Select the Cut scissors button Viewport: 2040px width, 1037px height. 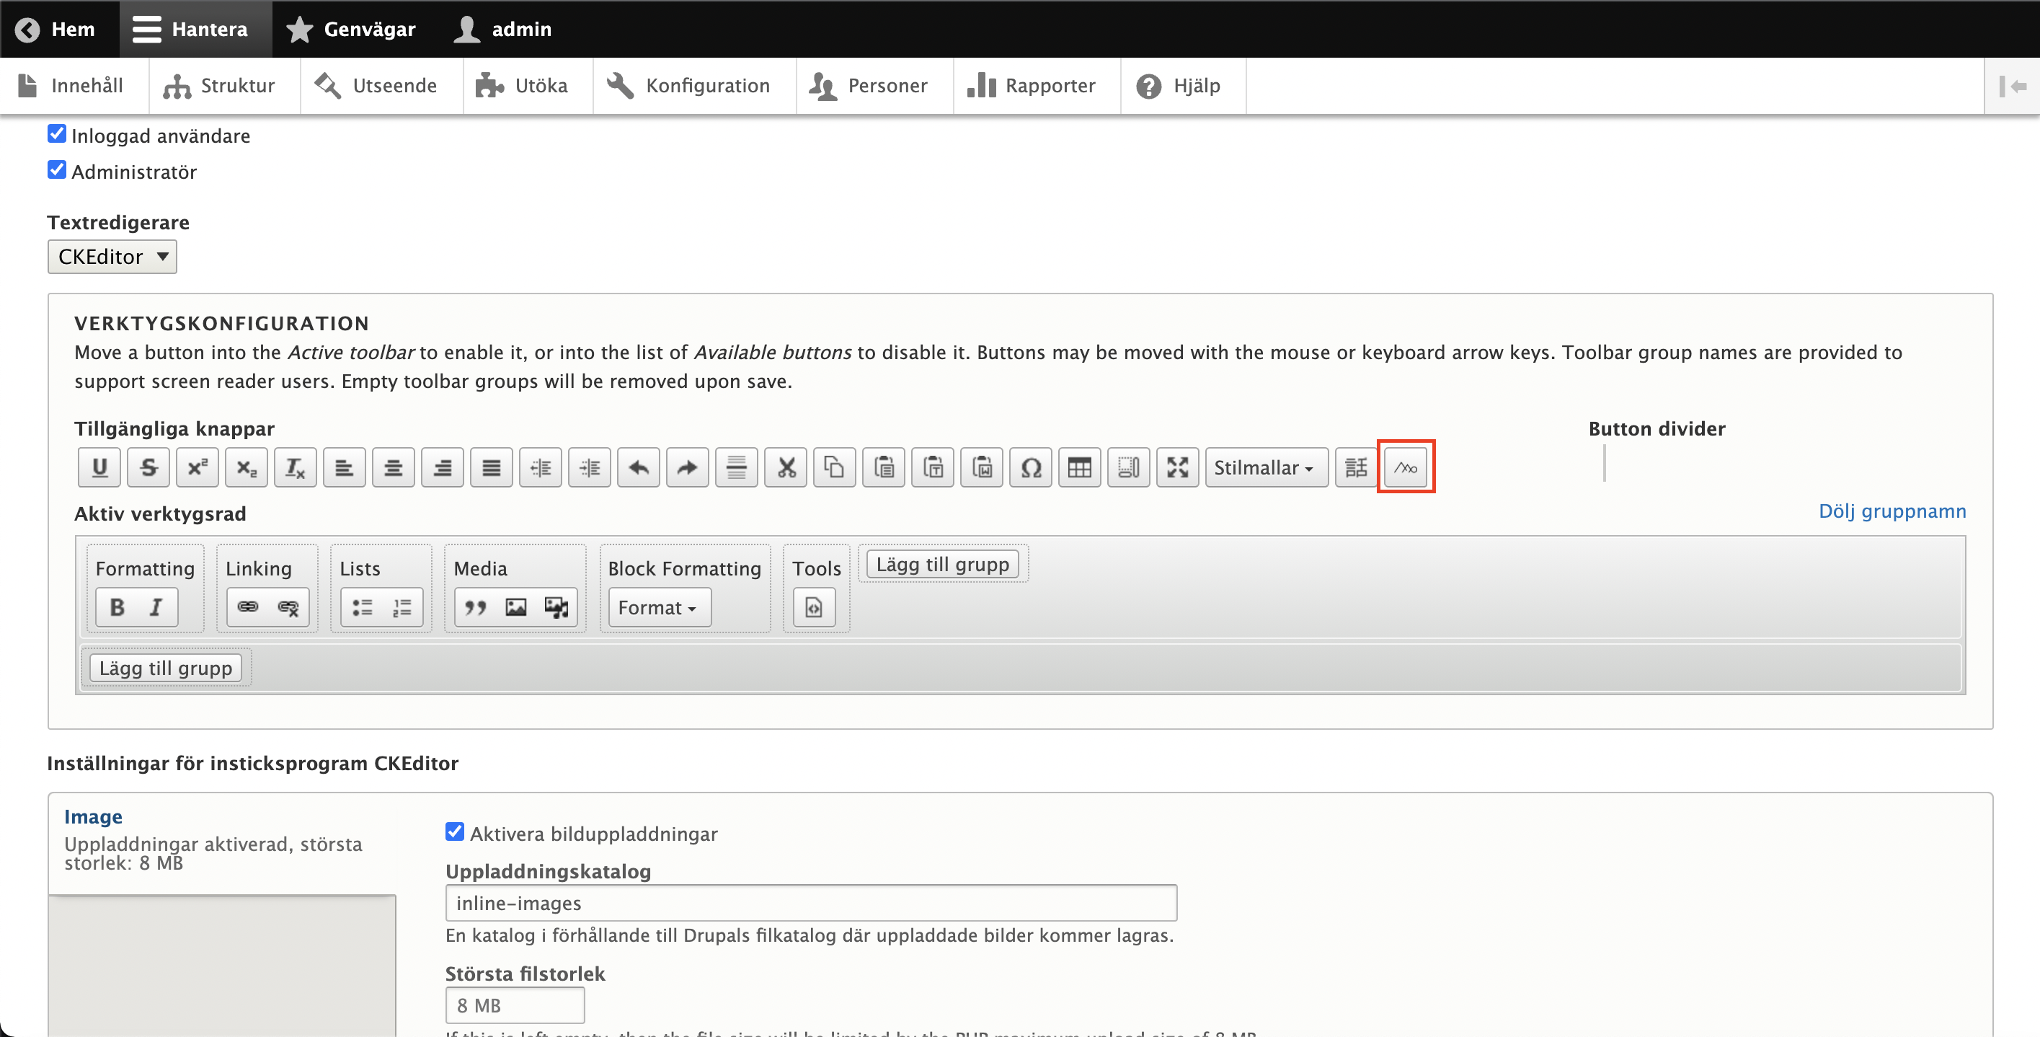[x=786, y=467]
